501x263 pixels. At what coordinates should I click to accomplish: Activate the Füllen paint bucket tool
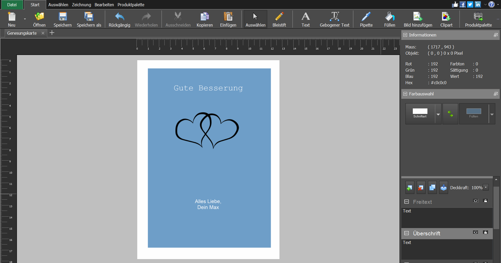(389, 19)
